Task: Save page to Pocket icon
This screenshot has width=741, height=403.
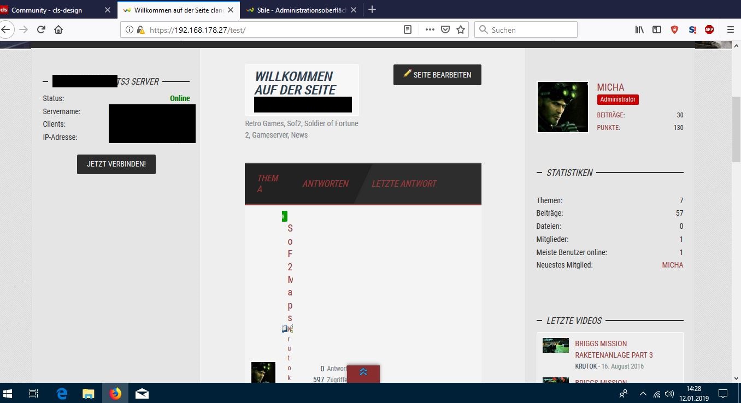Action: (x=445, y=30)
